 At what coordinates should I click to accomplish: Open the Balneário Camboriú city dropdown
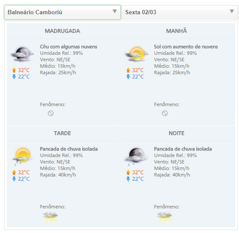(x=62, y=13)
